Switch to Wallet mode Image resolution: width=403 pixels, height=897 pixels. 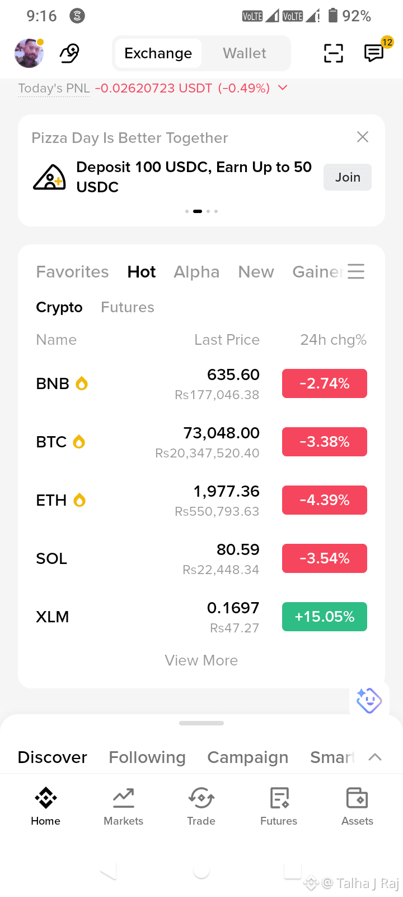[245, 53]
